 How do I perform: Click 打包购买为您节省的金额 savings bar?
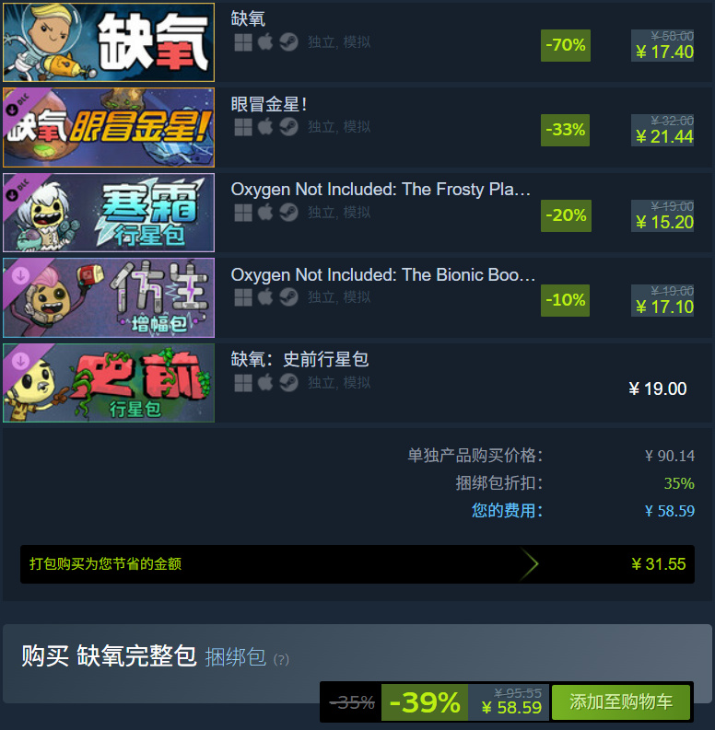357,564
